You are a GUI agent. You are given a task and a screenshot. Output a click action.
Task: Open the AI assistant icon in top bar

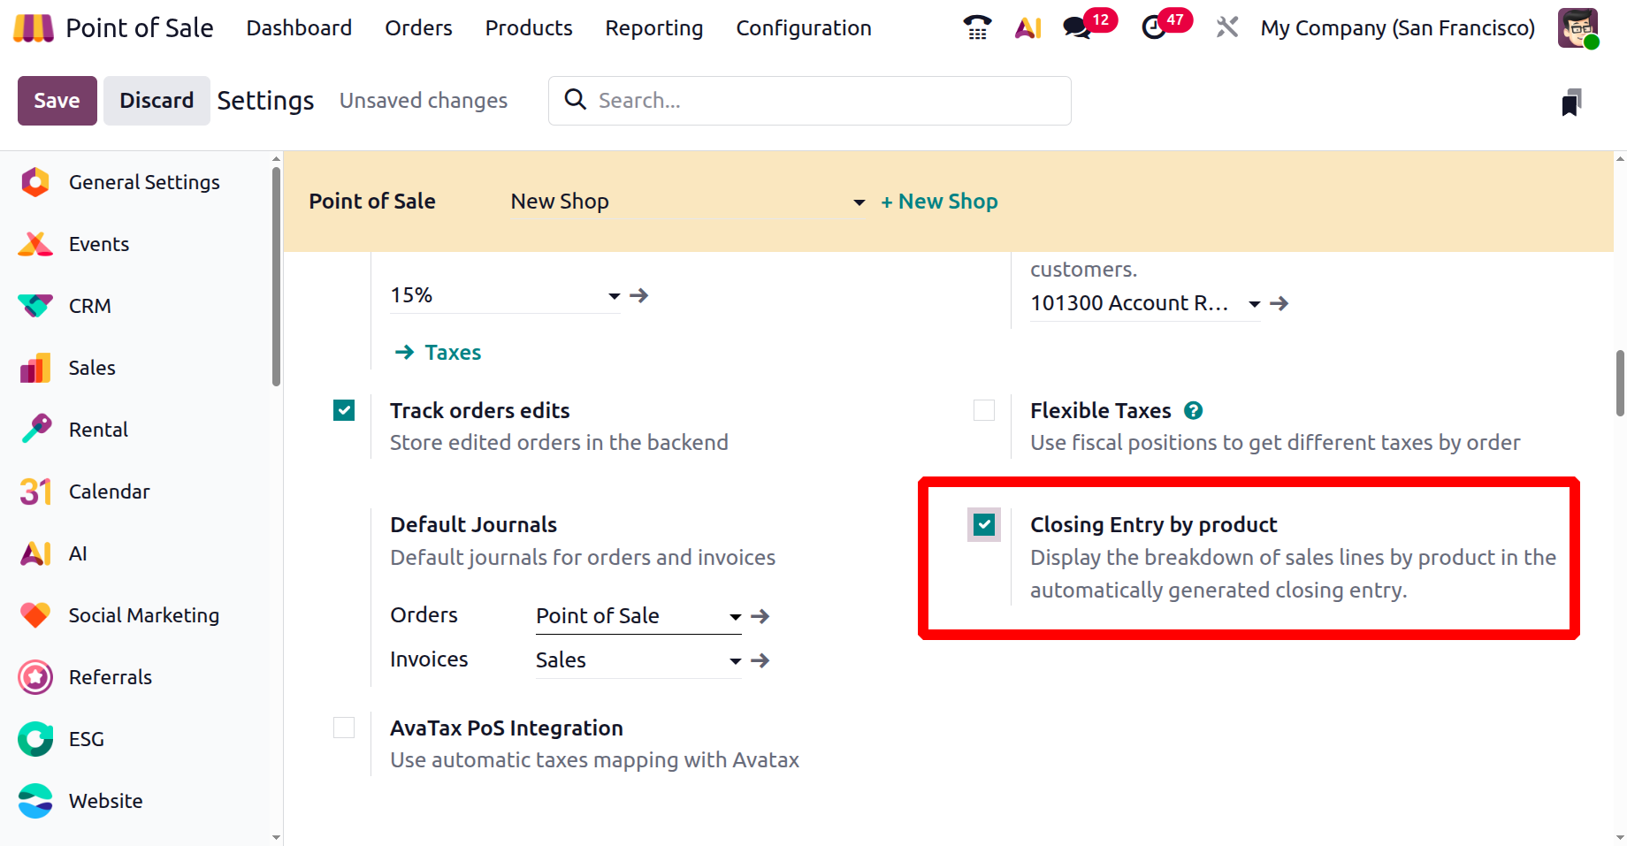(x=1027, y=28)
